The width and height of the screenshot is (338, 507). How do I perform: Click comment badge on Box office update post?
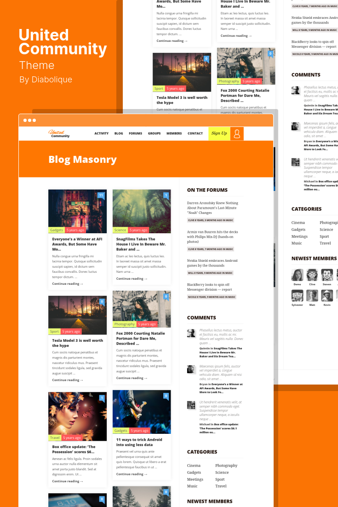[102, 398]
